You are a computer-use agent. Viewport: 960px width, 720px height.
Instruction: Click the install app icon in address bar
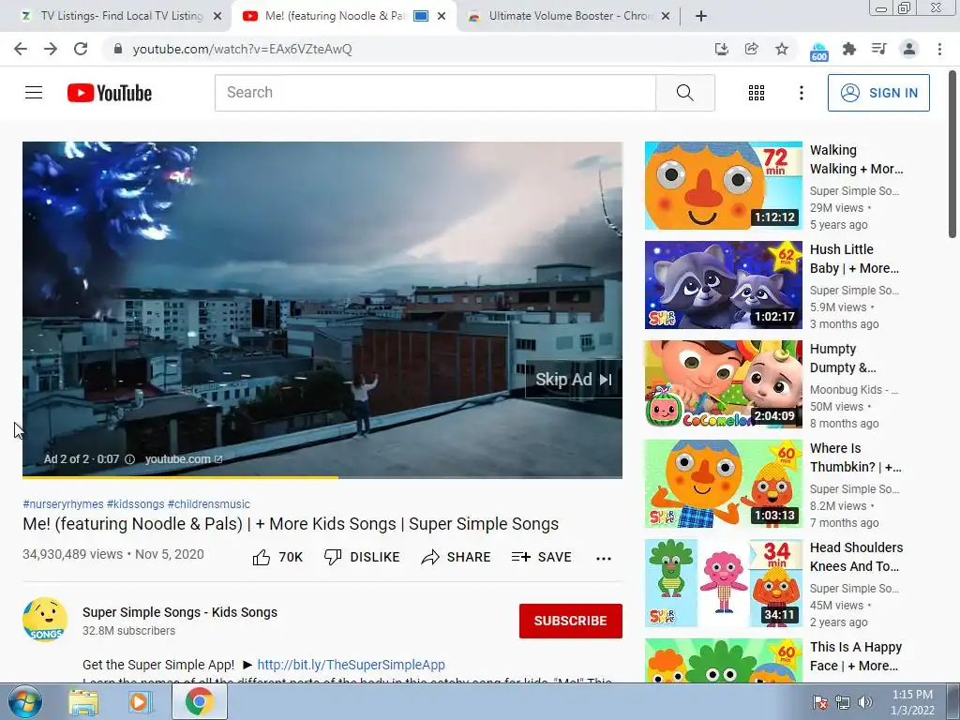(x=721, y=49)
